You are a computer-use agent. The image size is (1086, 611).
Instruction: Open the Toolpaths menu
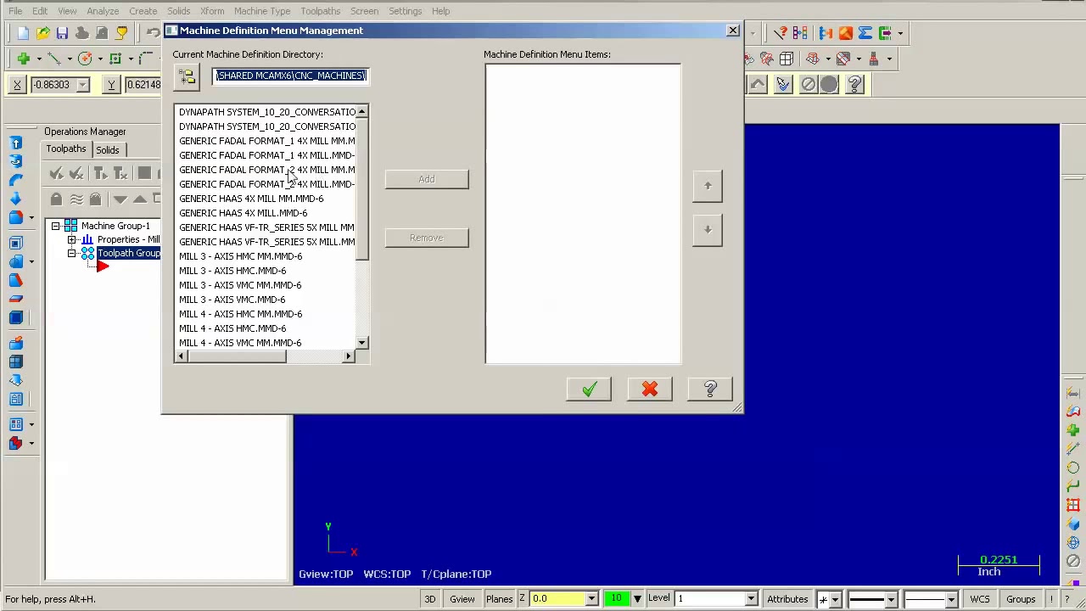pyautogui.click(x=320, y=11)
